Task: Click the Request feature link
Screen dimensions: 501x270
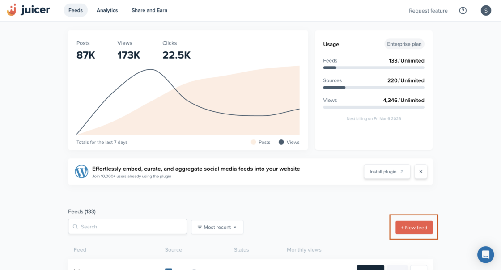Action: [428, 11]
